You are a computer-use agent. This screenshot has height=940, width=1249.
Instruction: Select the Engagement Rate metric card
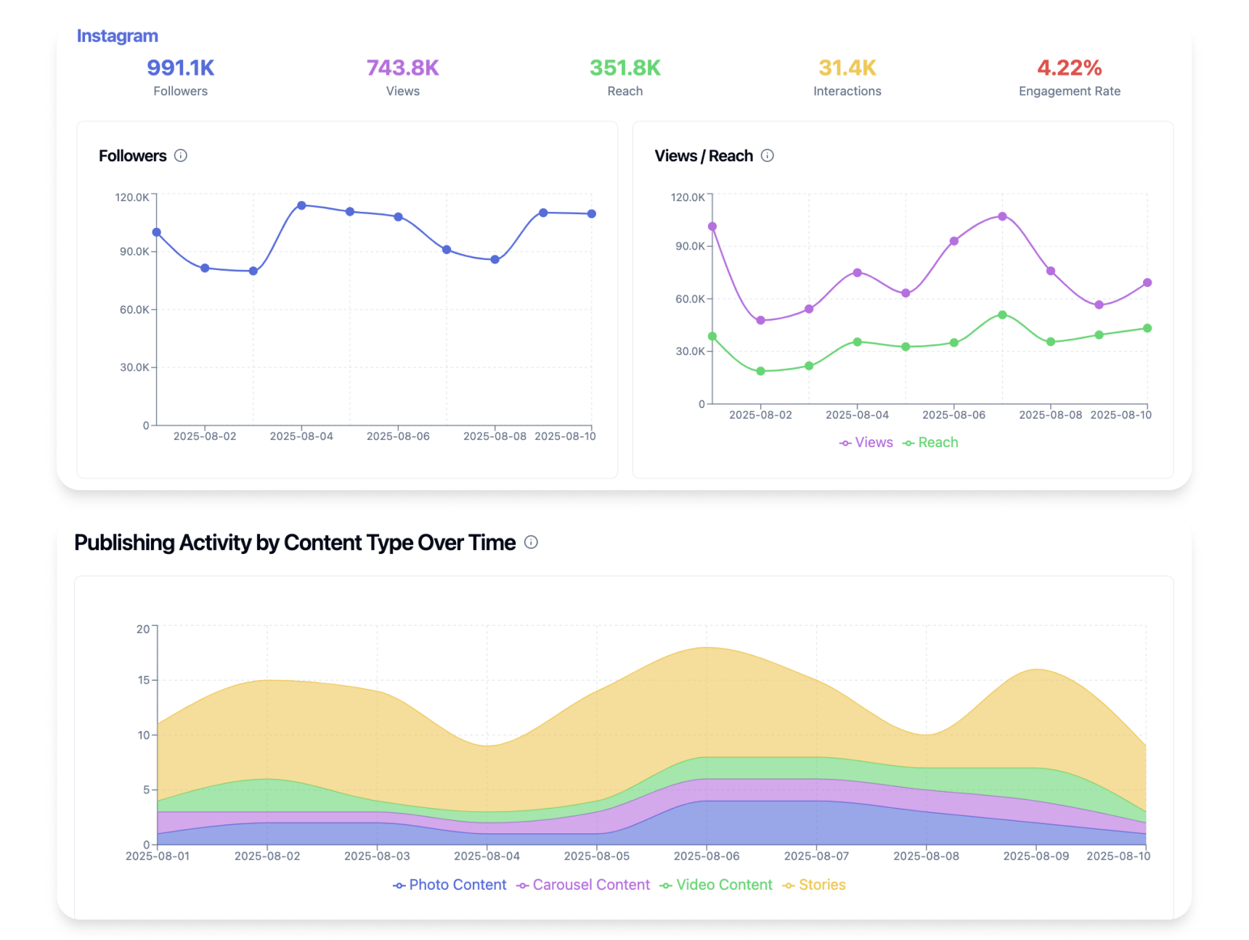click(x=1069, y=76)
